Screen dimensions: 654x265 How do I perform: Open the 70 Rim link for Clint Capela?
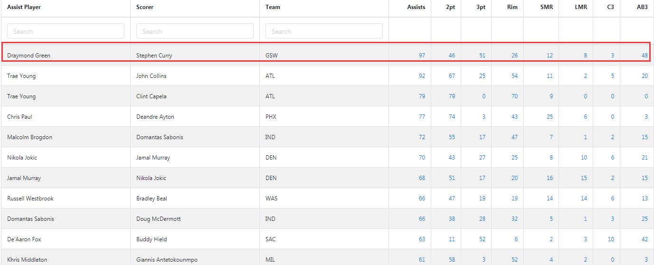coord(514,96)
